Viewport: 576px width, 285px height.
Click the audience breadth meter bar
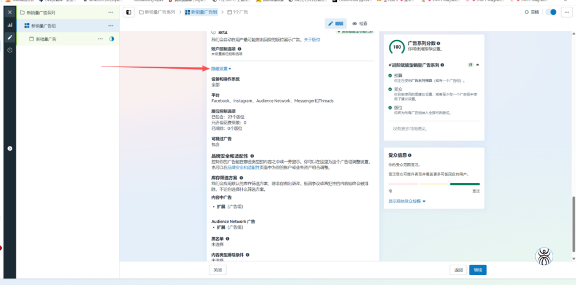coord(434,184)
